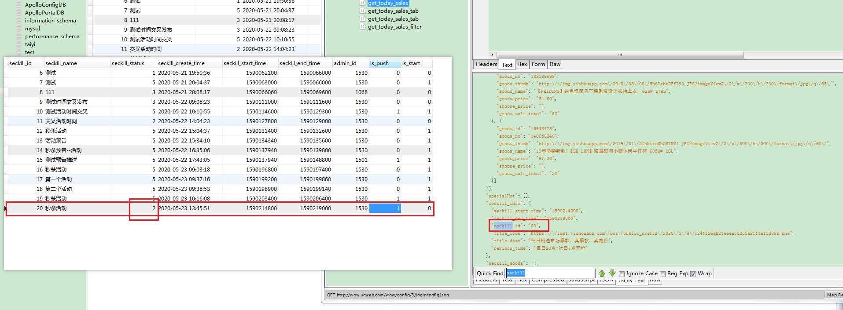Click the GET loginconfig.json status bar text

coord(388,295)
